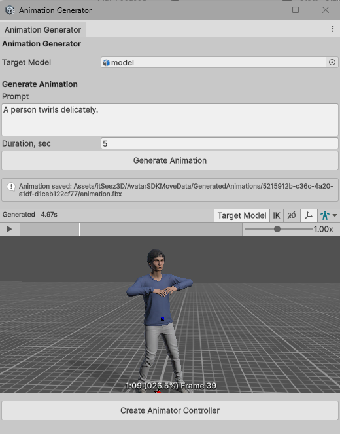Click the Generate Animation section heading
The image size is (340, 434).
point(40,84)
